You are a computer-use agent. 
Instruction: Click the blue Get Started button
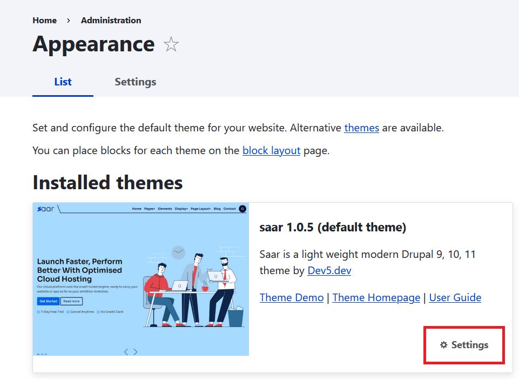coord(48,301)
